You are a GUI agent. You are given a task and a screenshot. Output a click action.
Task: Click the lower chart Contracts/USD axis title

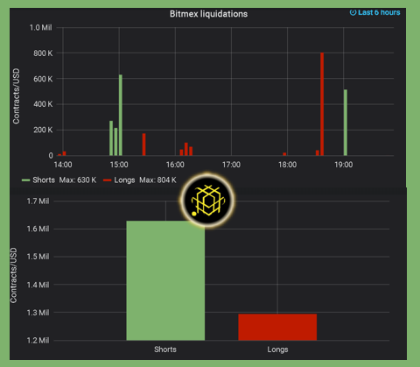(14, 275)
